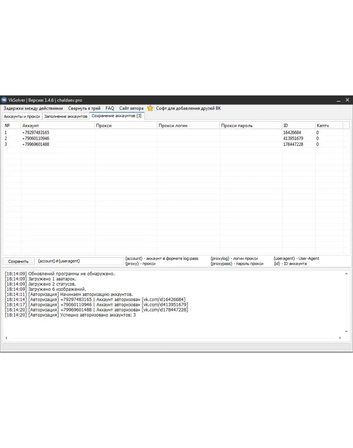Click the yellow star icon

tap(150, 109)
